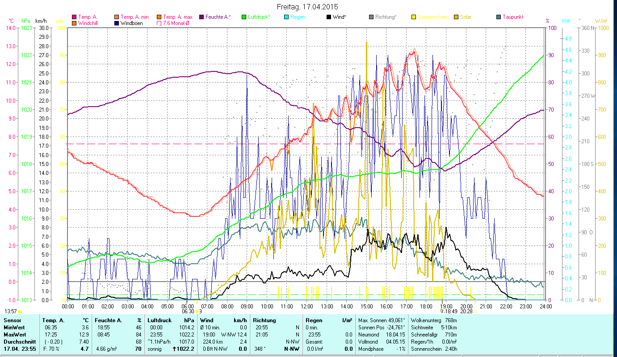
Task: Click the 7.6 Monat-Ø outlined legend swatch
Action: click(159, 23)
